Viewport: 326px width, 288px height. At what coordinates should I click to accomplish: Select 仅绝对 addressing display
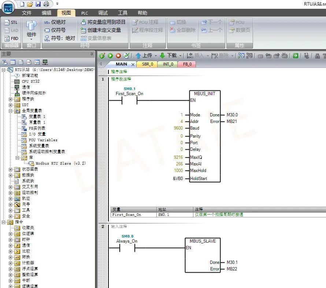coord(55,22)
